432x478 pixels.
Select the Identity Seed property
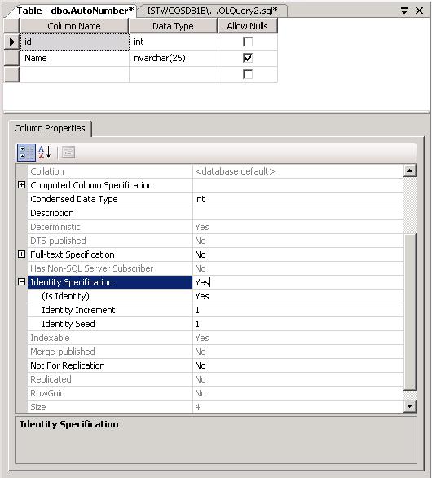pyautogui.click(x=110, y=324)
